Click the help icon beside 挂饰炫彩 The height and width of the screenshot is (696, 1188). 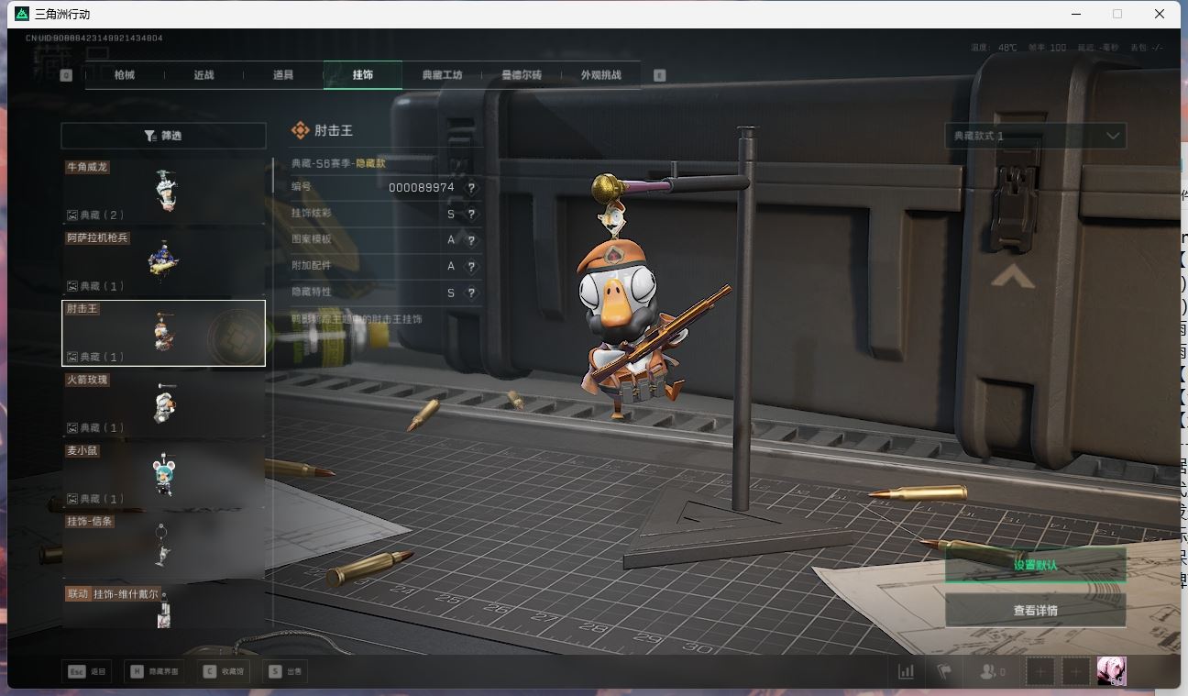pos(471,214)
